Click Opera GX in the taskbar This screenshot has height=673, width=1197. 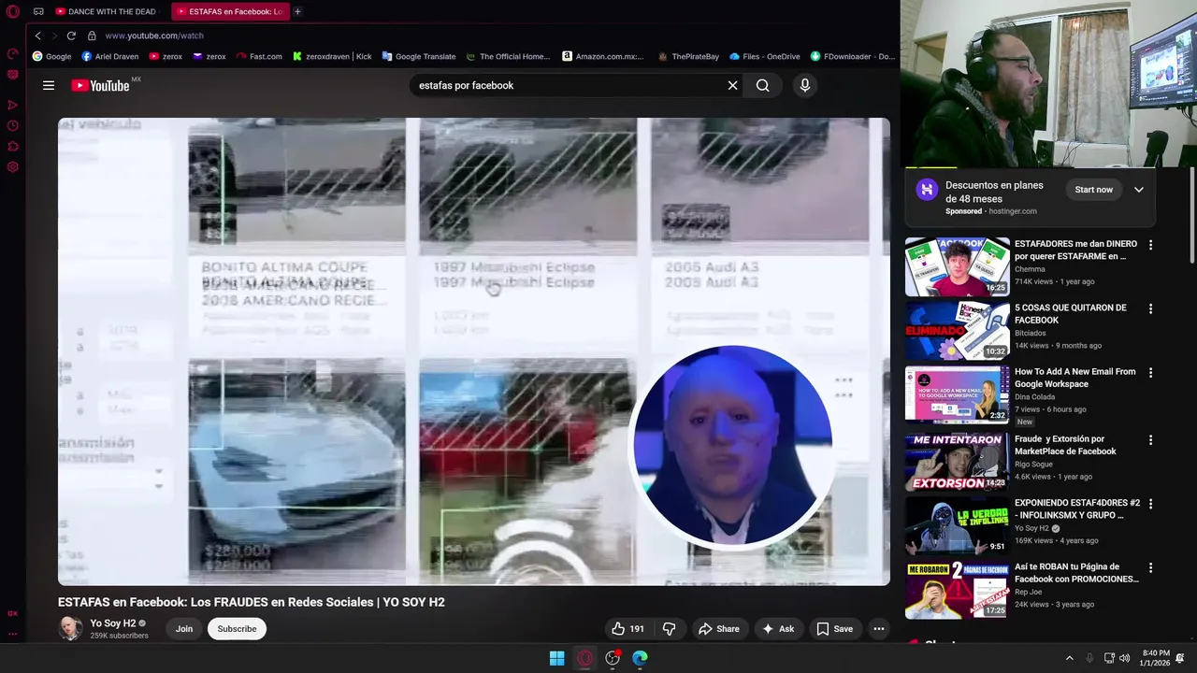point(584,658)
